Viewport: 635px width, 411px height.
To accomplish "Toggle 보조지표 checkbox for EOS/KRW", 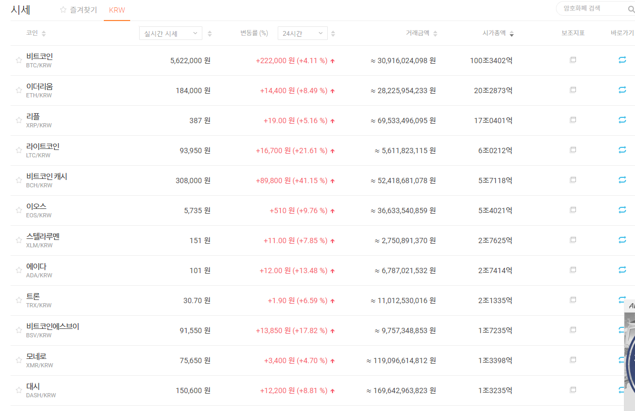I will (573, 210).
